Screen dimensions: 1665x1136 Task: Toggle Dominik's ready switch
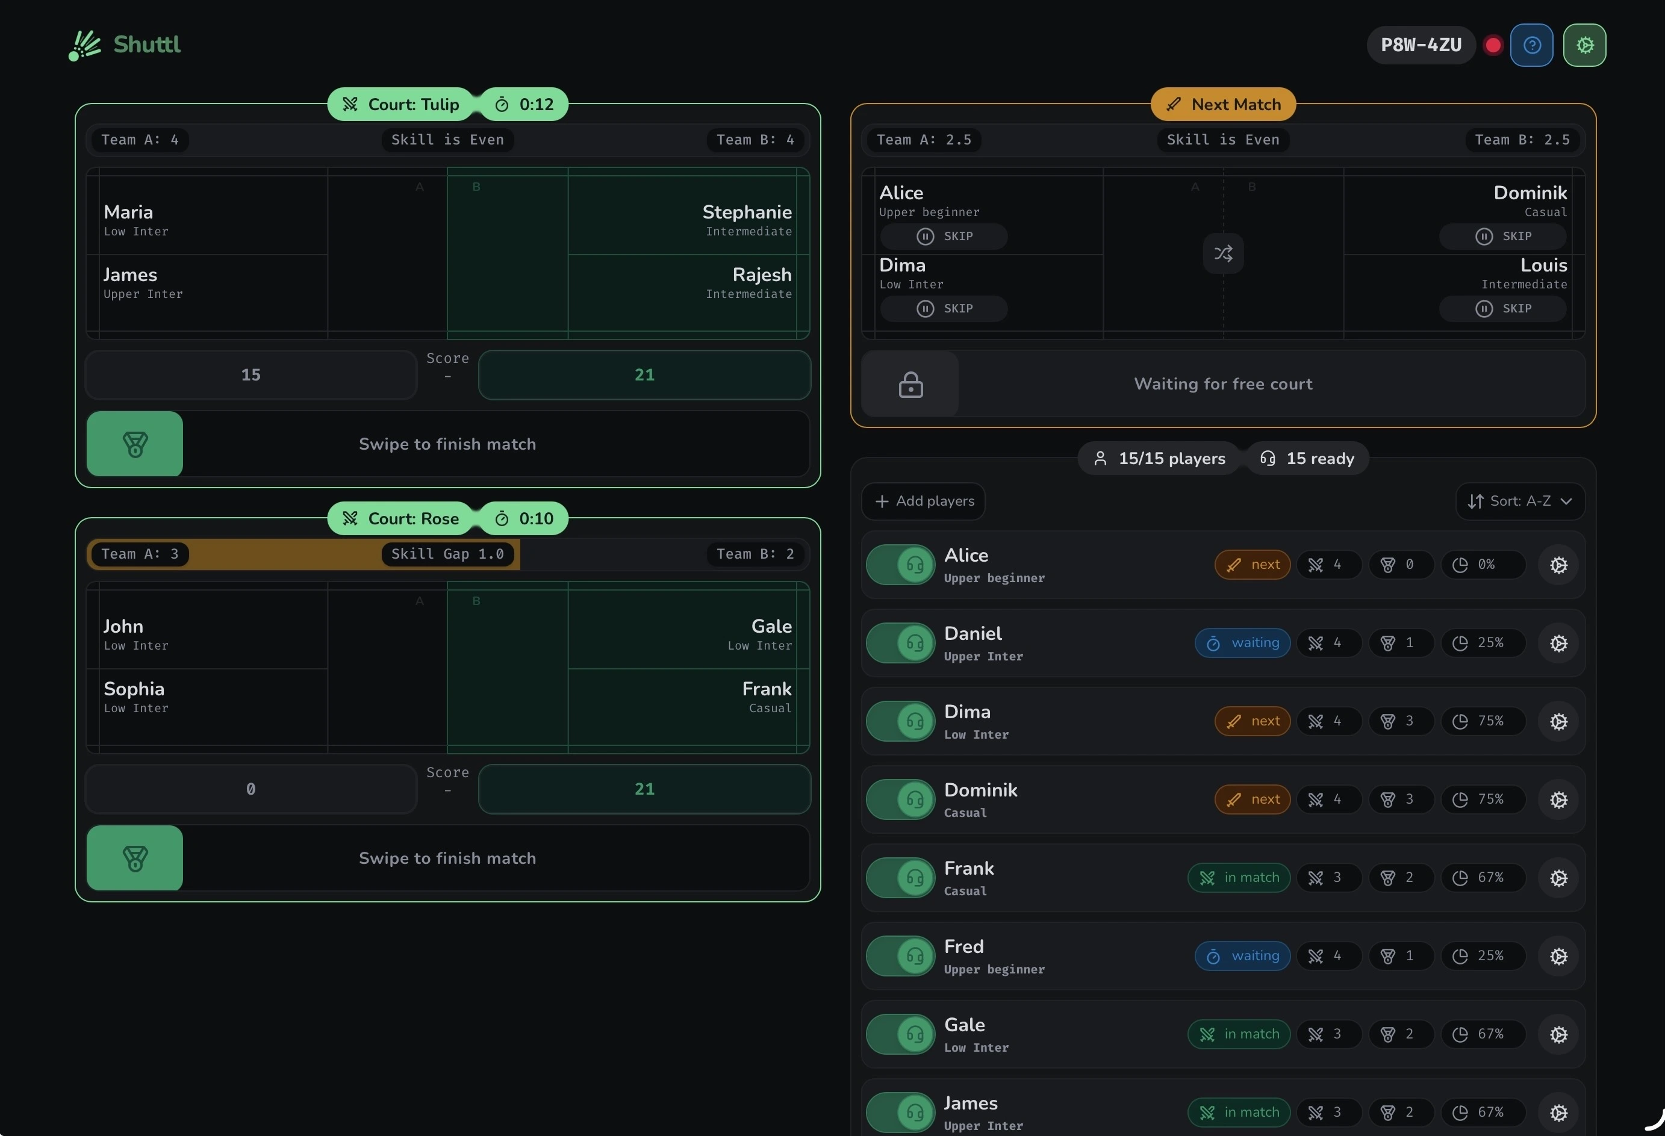coord(901,799)
